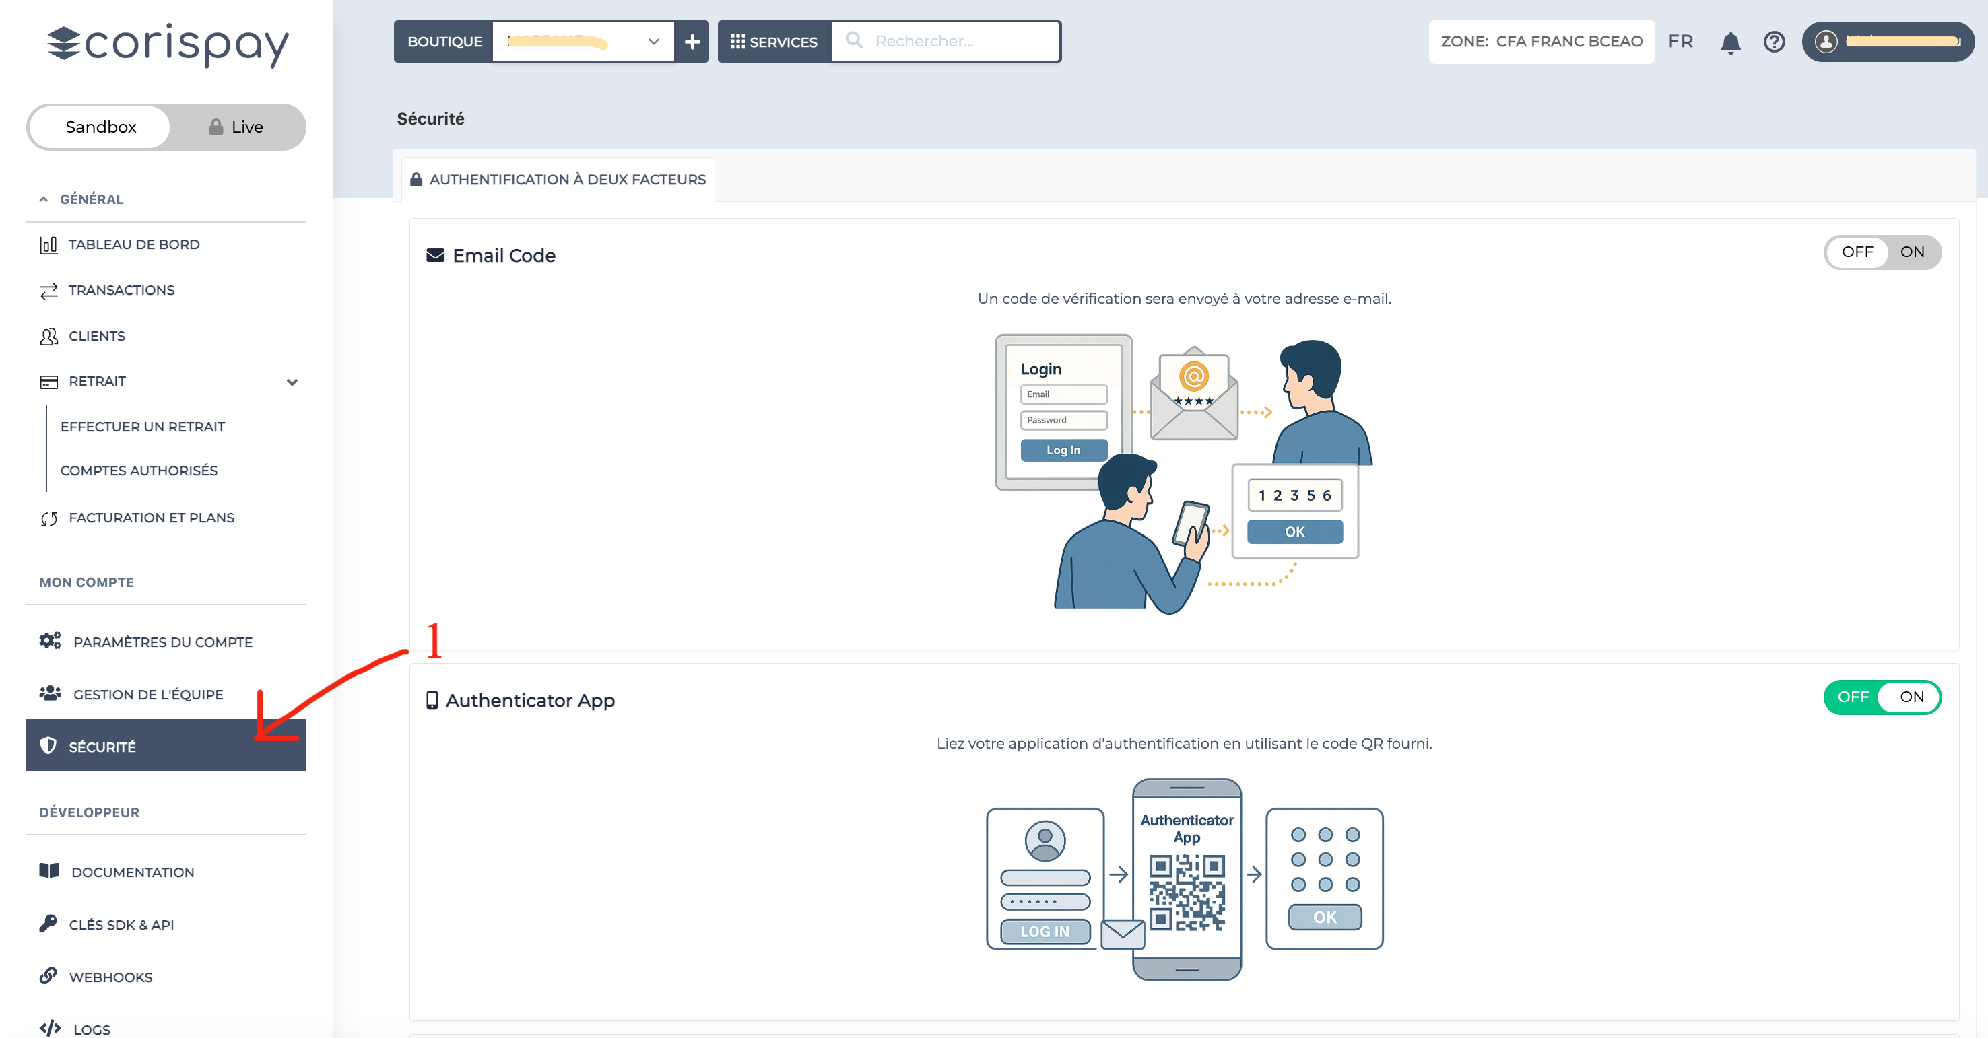The image size is (1988, 1038).
Task: Click the Logs code icon
Action: pos(50,1029)
